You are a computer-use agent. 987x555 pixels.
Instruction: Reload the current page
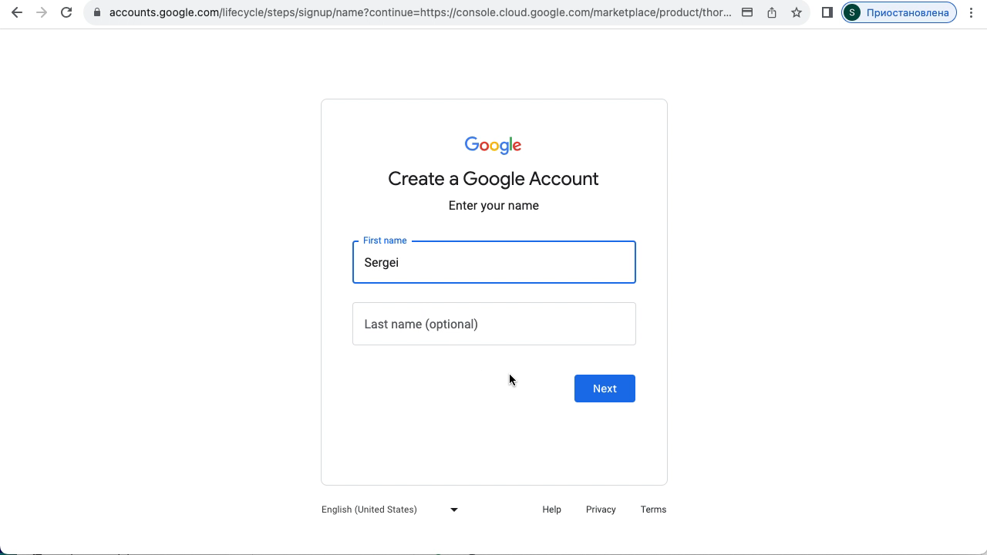pyautogui.click(x=66, y=12)
